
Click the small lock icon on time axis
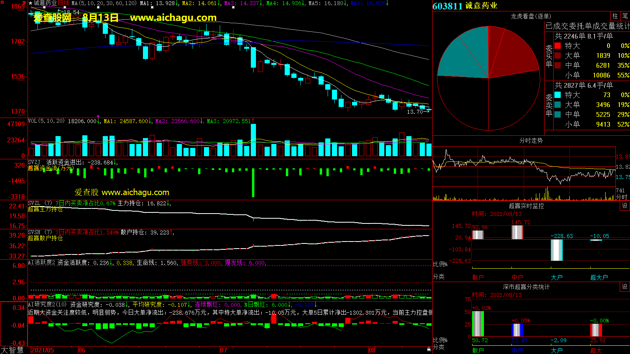pyautogui.click(x=429, y=349)
